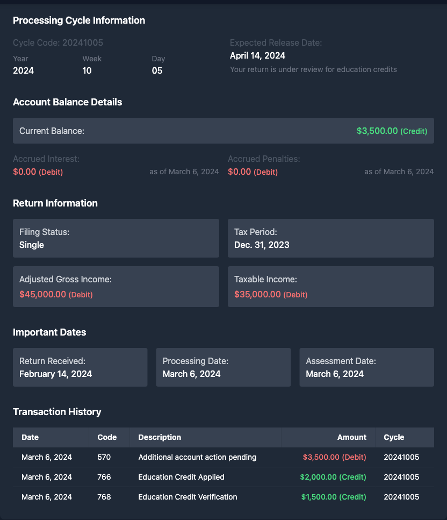Screen dimensions: 447x520
Task: Click the Amount column header
Action: (351, 437)
